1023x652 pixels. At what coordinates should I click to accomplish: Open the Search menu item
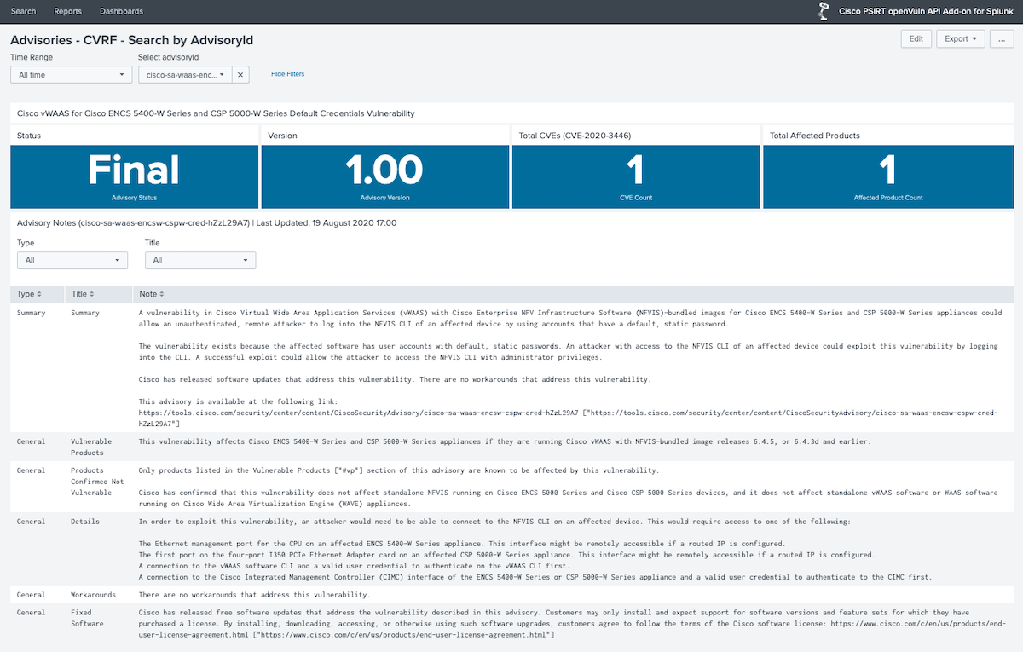(23, 11)
